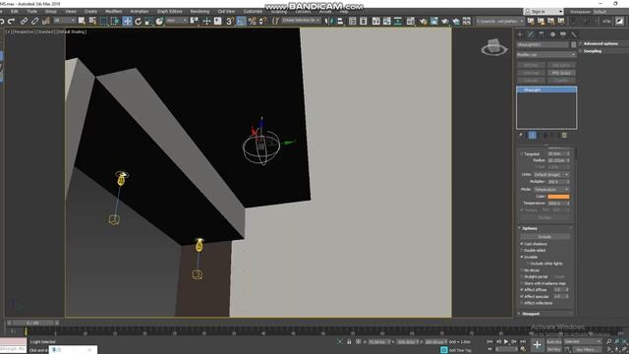Toggle the 3D Snaps icon
This screenshot has width=629, height=354.
pos(230,21)
